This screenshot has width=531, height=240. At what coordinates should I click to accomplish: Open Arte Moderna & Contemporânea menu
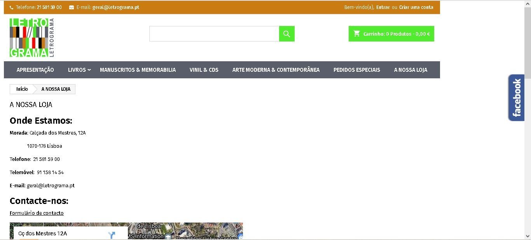tap(276, 70)
